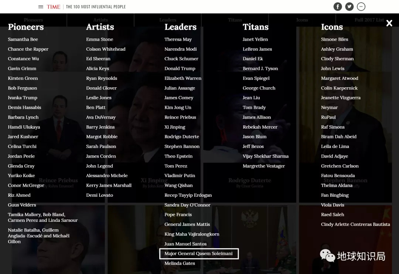Open the hamburger menu icon
This screenshot has height=274, width=399.
[x=41, y=7]
